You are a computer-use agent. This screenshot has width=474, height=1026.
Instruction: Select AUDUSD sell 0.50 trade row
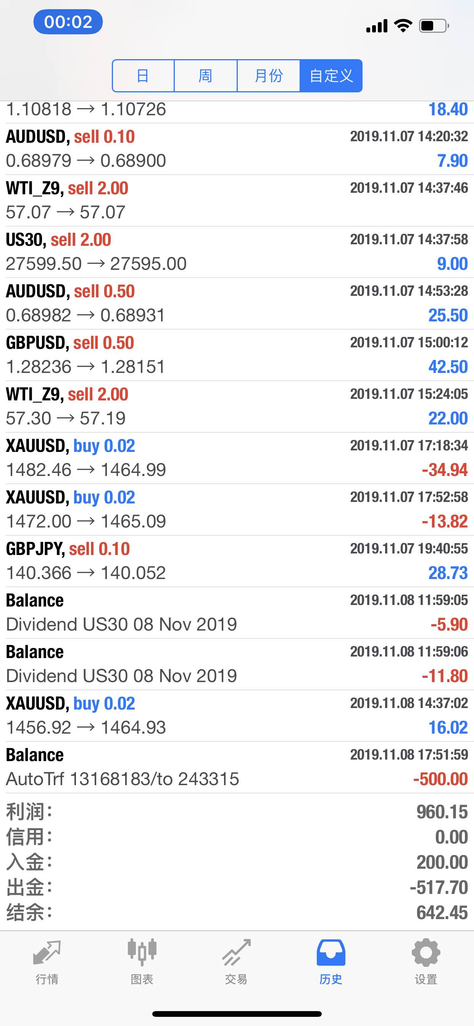[237, 303]
